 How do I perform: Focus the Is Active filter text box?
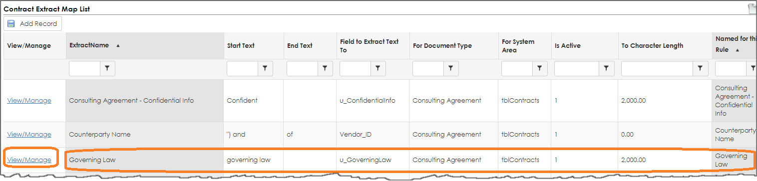577,69
